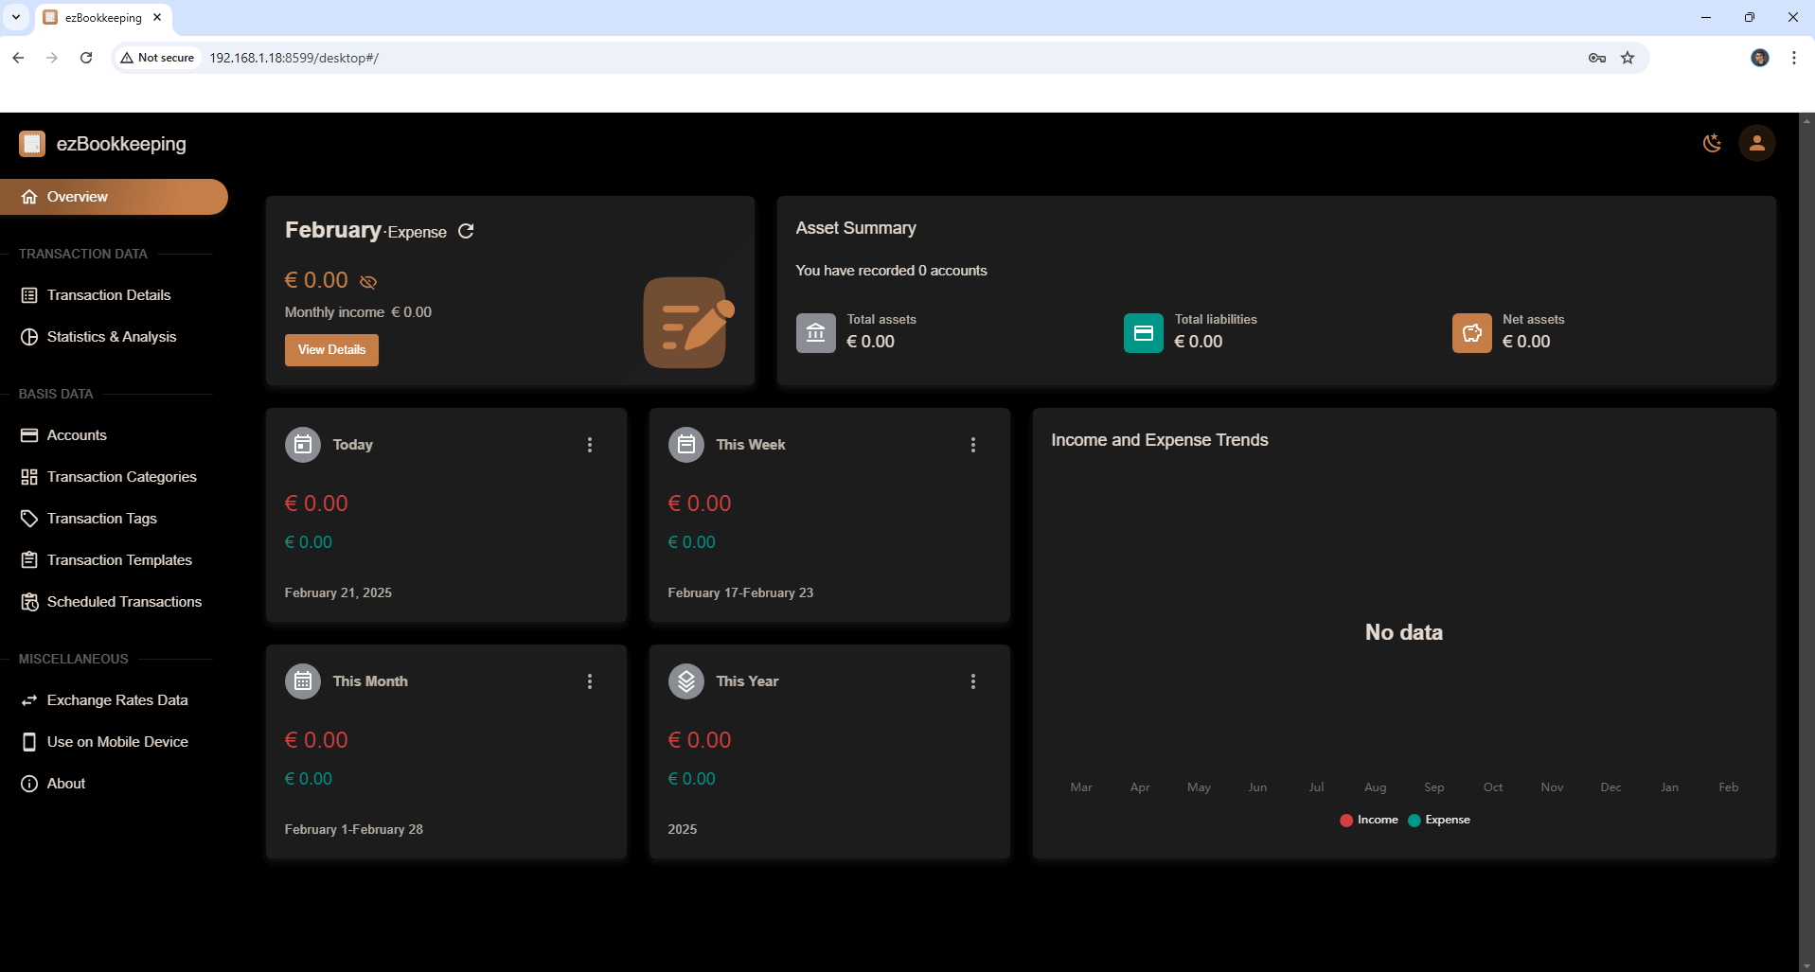Reload the page in browser

[86, 58]
